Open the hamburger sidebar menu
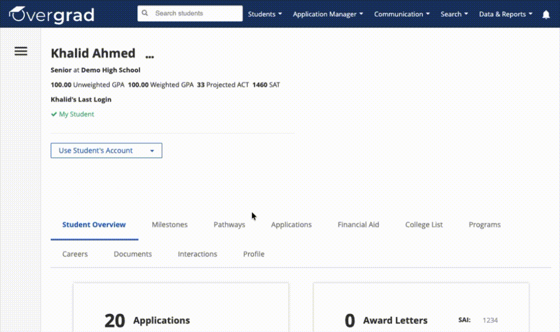 coord(21,51)
